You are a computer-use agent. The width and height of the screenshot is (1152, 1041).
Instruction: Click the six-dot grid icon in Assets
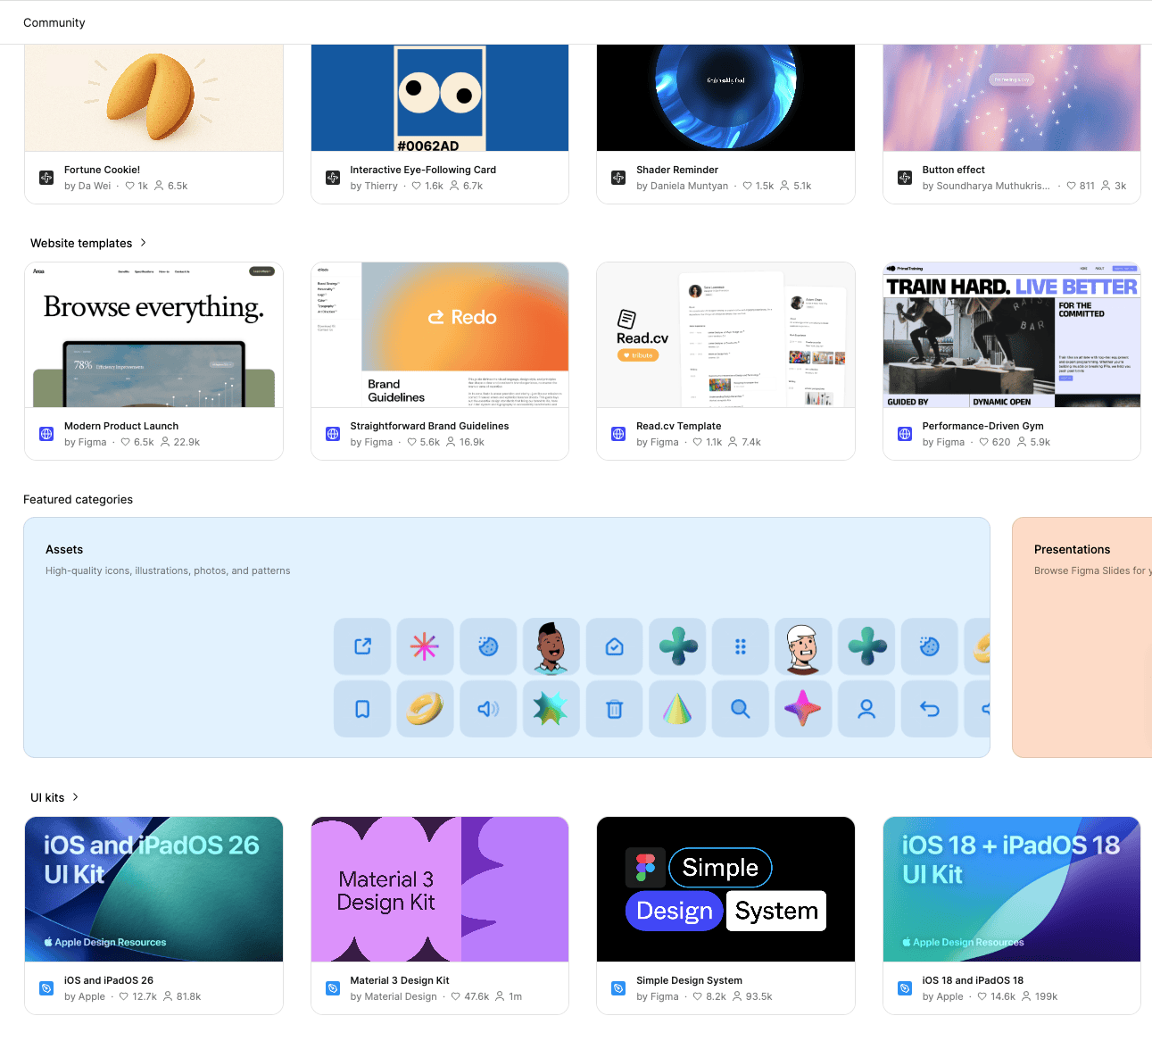(741, 646)
